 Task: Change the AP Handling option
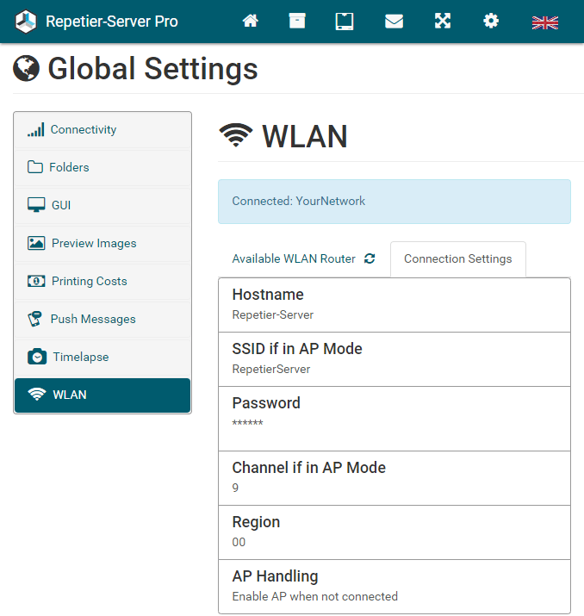395,586
